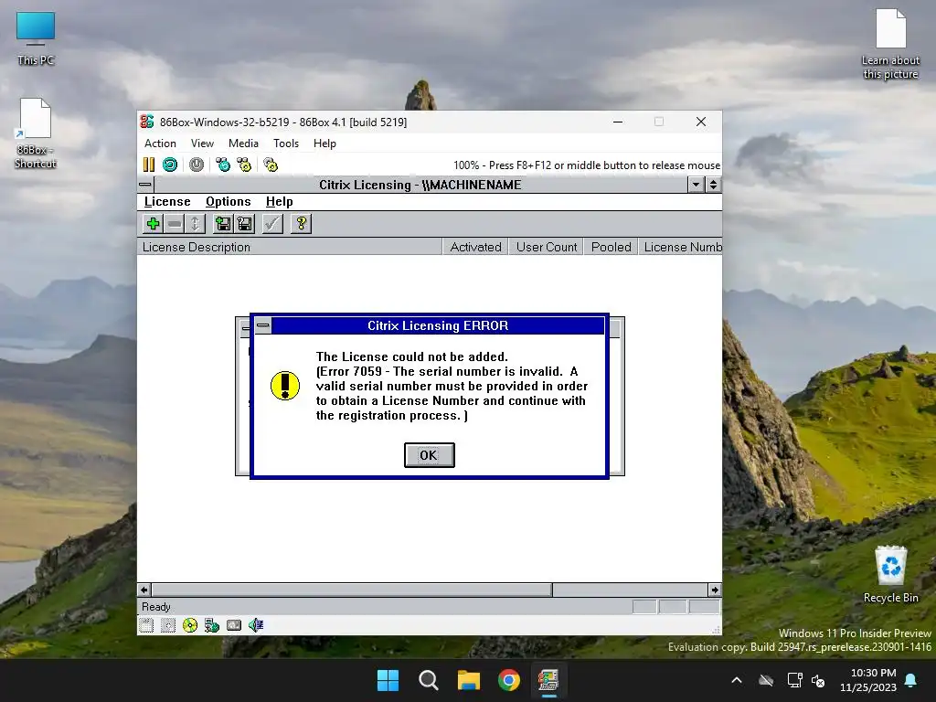Viewport: 936px width, 702px height.
Task: Open taskbar Search magnifier
Action: pos(429,680)
